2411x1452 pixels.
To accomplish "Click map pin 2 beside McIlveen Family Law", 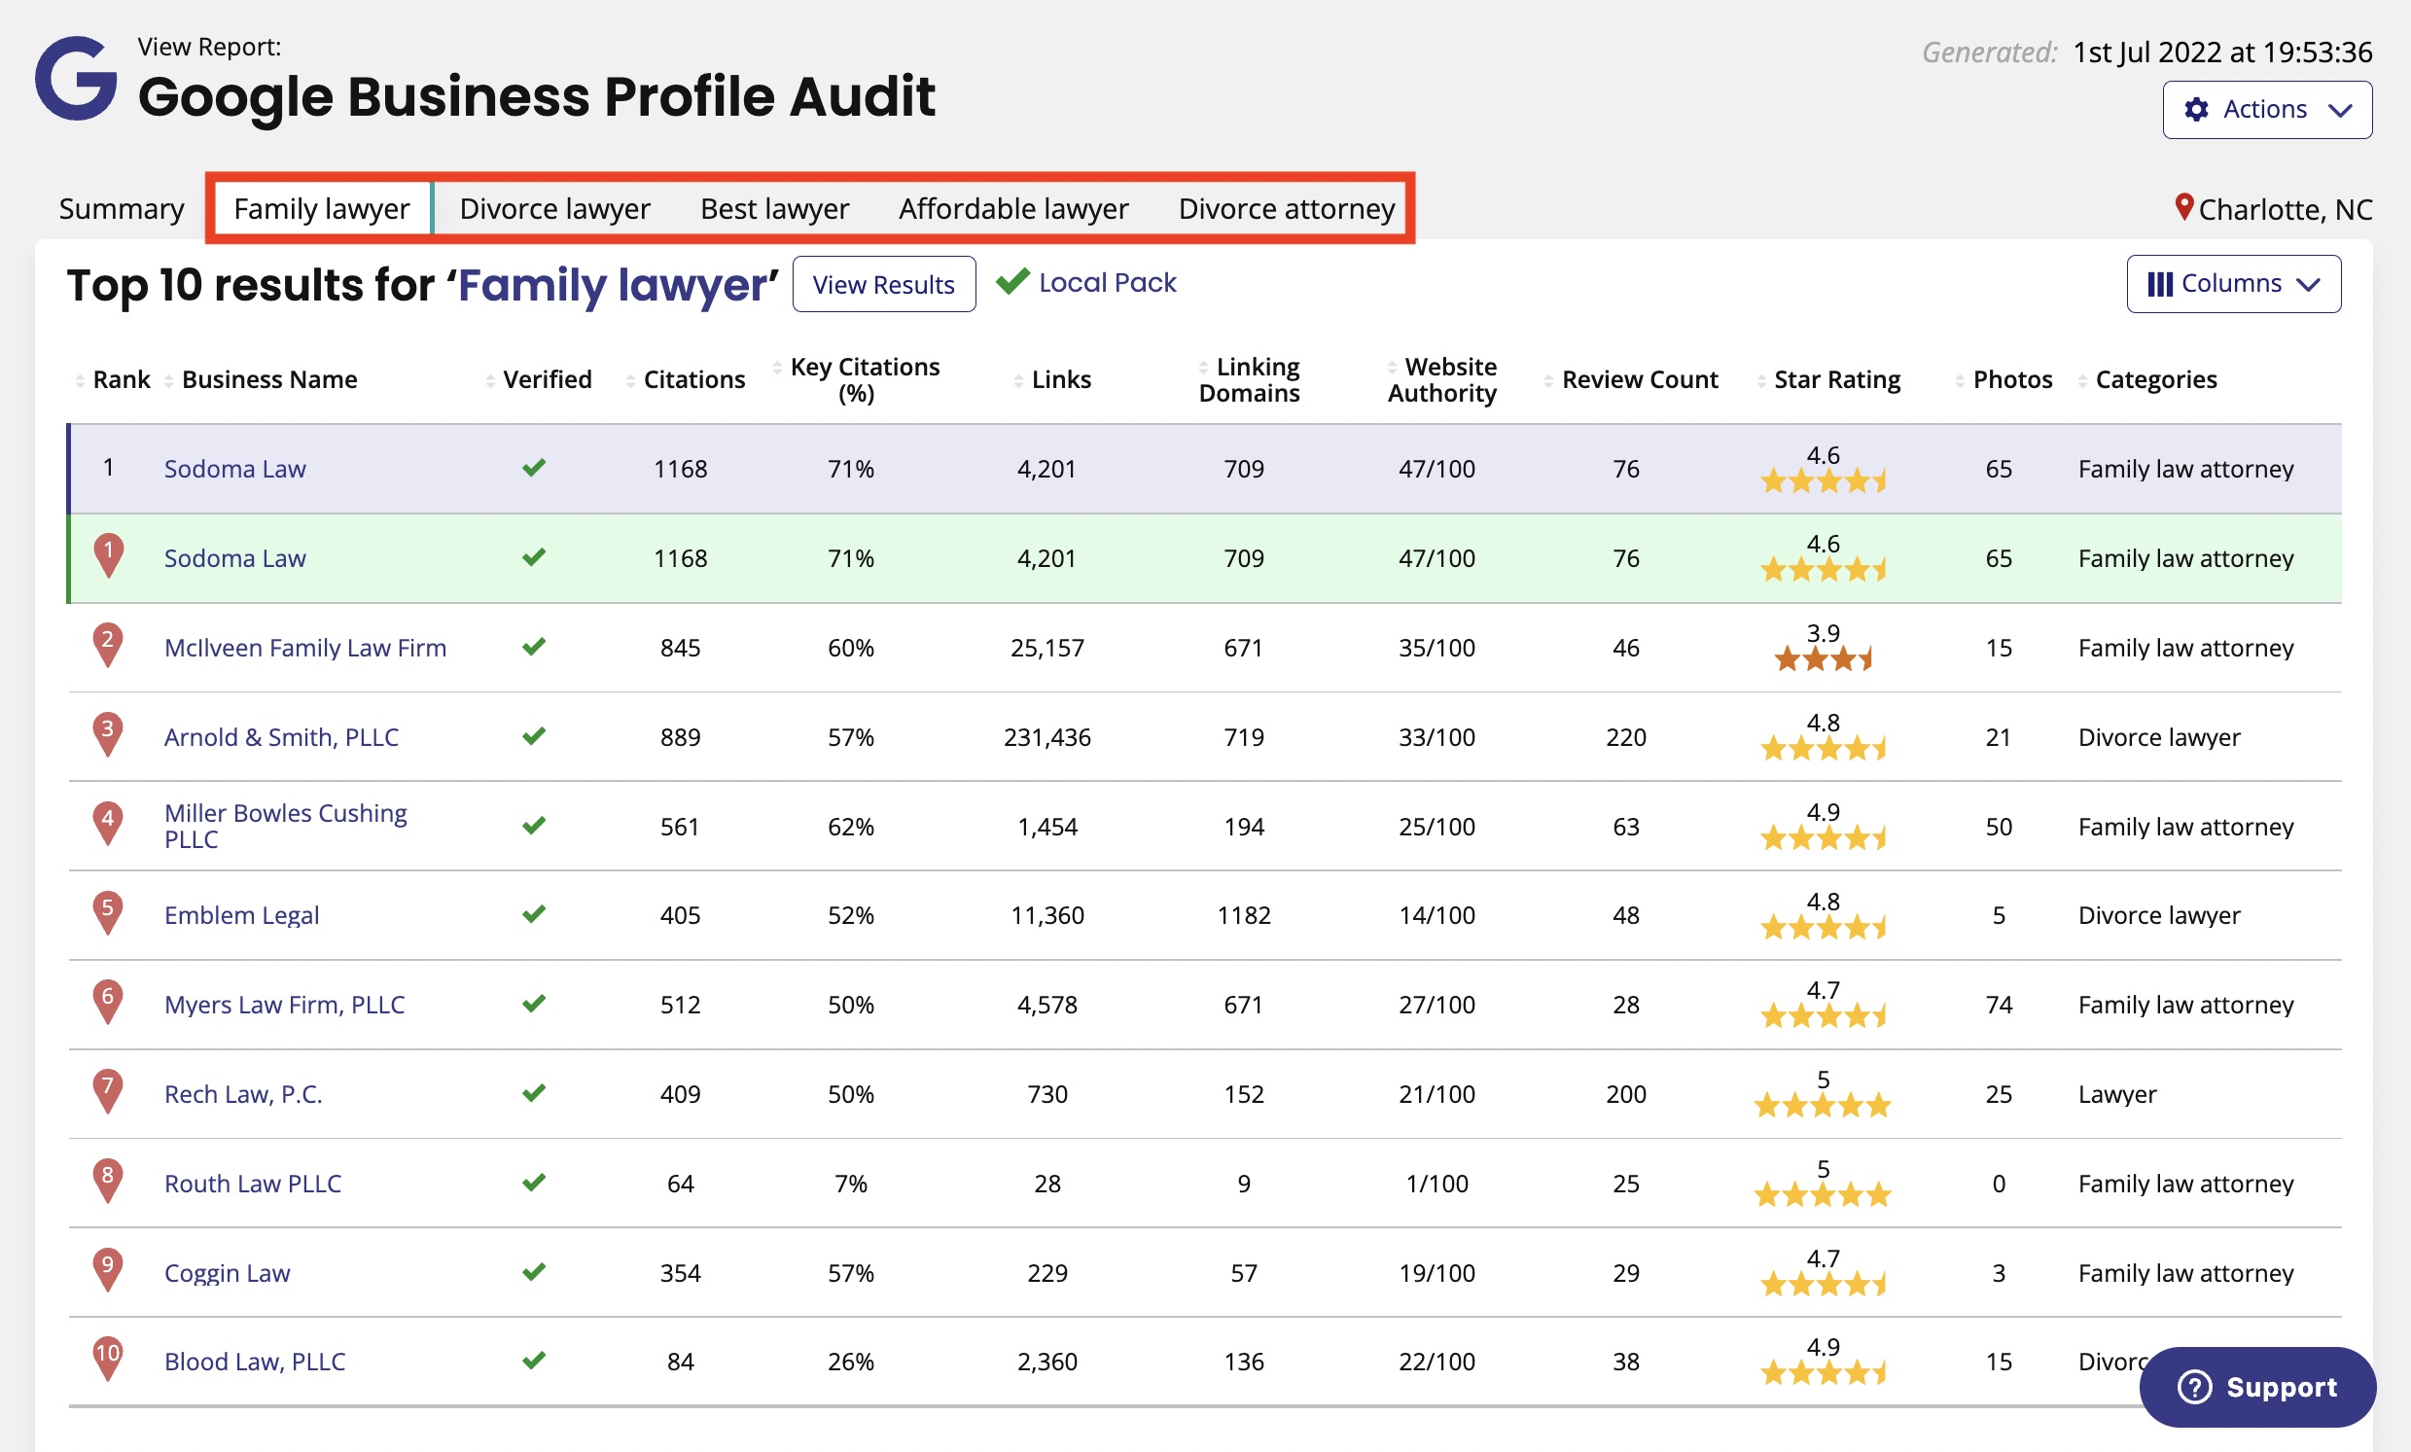I will (108, 645).
